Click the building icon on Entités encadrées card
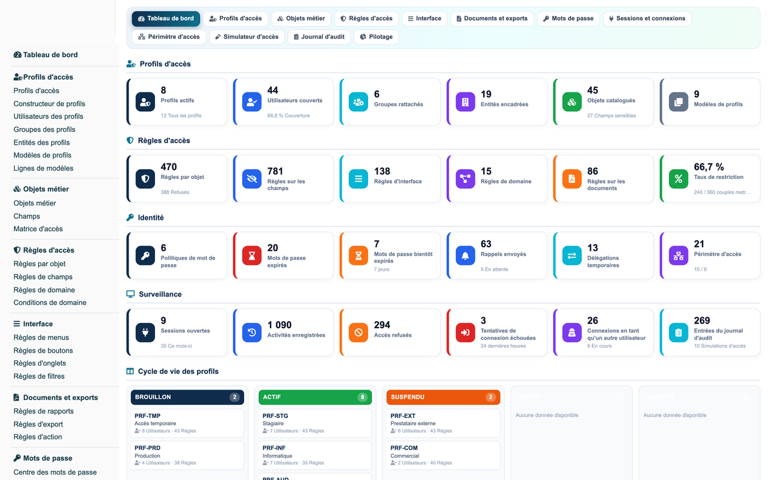Screen dimensions: 775x480 pyautogui.click(x=465, y=102)
